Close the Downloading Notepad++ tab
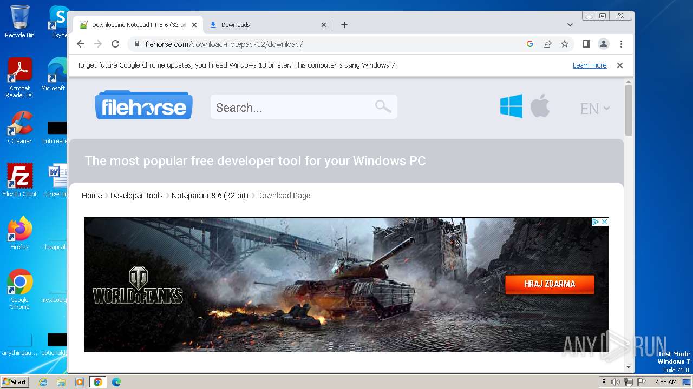This screenshot has width=693, height=389. [x=194, y=25]
